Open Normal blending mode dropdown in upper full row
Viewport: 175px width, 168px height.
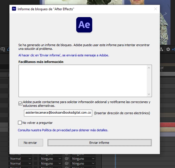pos(20,159)
